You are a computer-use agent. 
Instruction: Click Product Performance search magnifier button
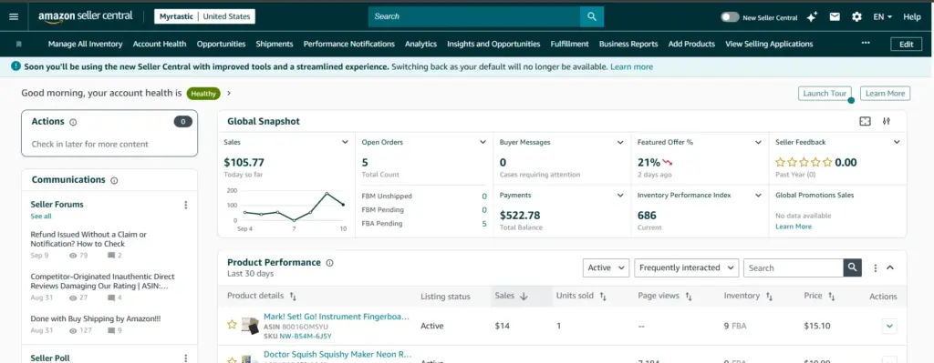[x=853, y=268]
